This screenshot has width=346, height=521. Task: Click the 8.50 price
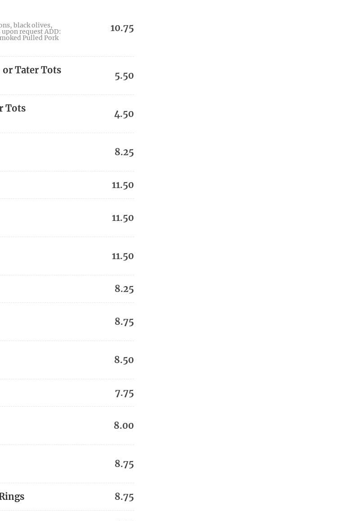pyautogui.click(x=124, y=360)
